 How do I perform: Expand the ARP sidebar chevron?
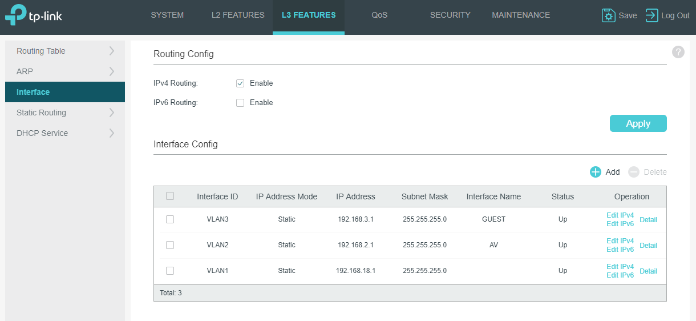(x=112, y=71)
